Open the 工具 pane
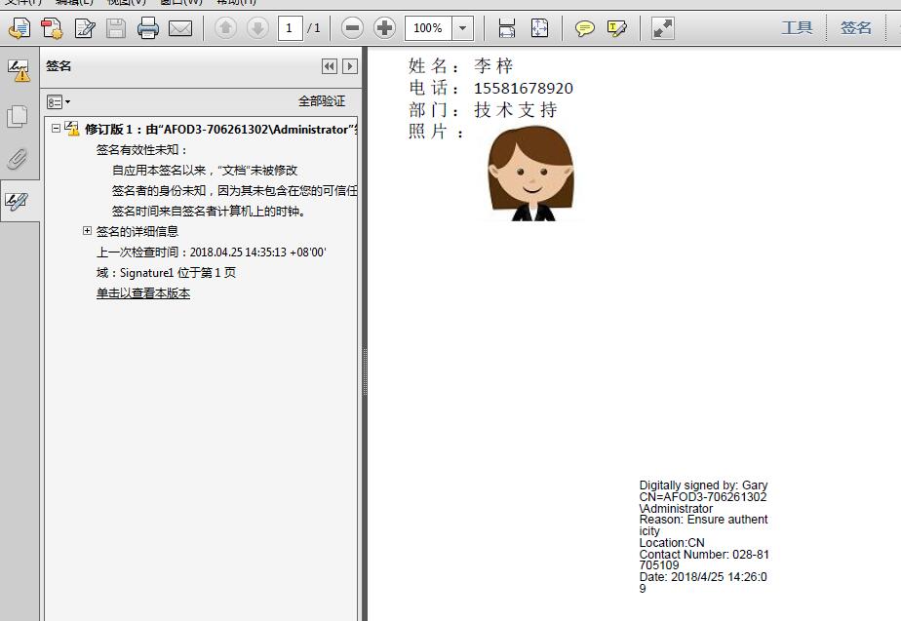901x621 pixels. pos(797,27)
